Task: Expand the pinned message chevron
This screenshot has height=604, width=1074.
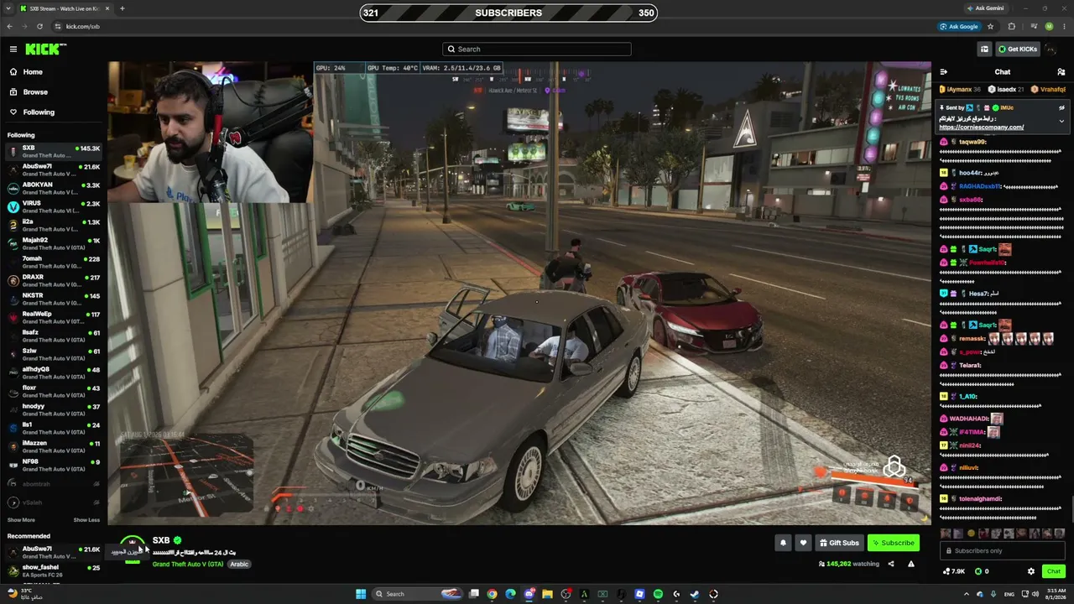Action: (1061, 121)
